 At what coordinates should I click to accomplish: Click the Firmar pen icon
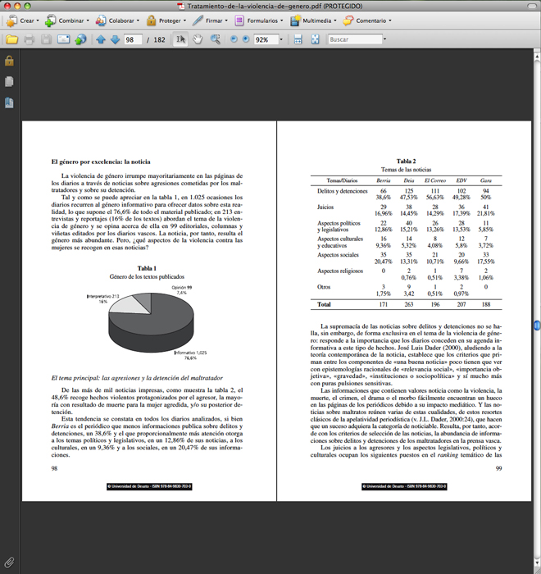198,20
